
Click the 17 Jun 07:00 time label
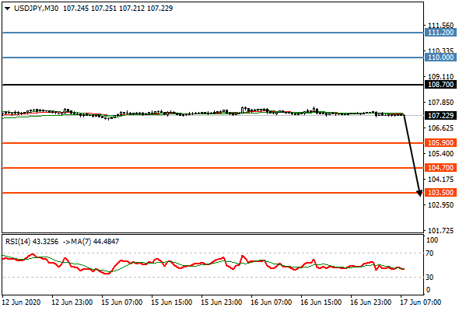tap(420, 302)
